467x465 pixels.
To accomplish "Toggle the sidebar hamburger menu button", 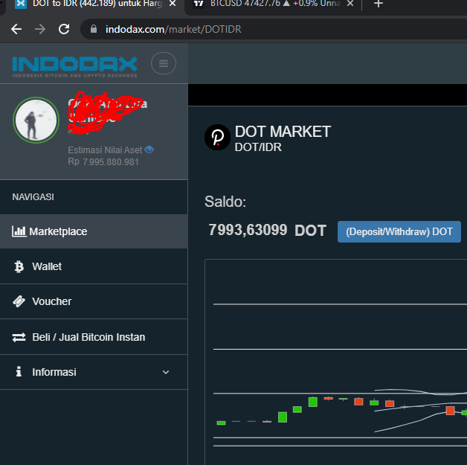I will click(x=164, y=63).
